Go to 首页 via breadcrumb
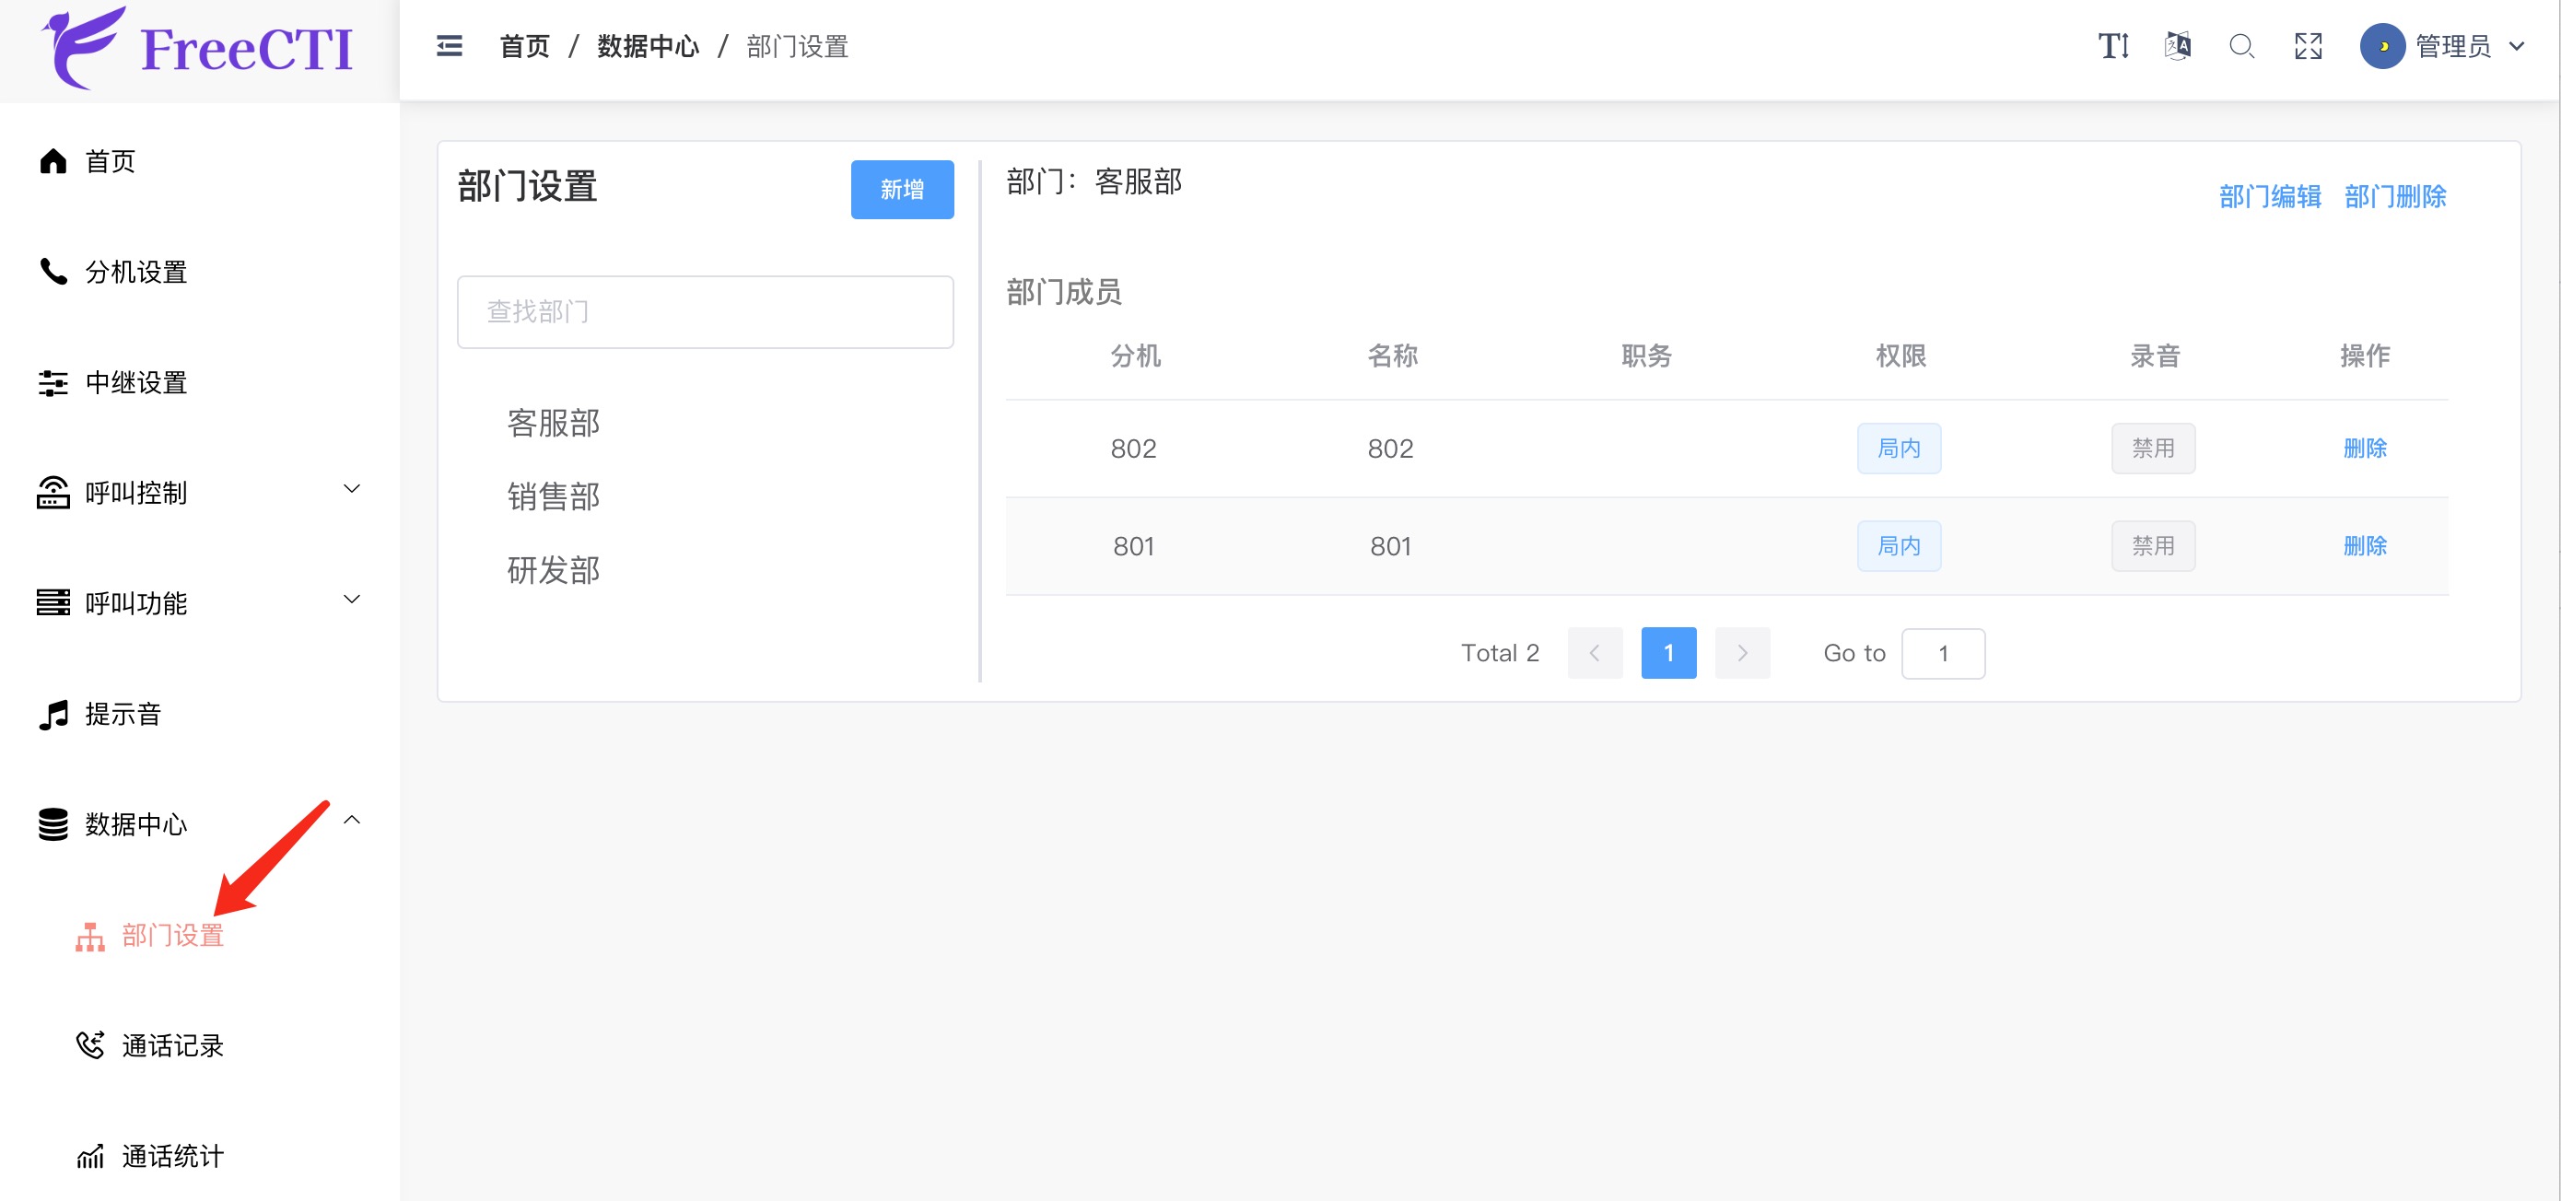This screenshot has width=2561, height=1201. pyautogui.click(x=524, y=46)
